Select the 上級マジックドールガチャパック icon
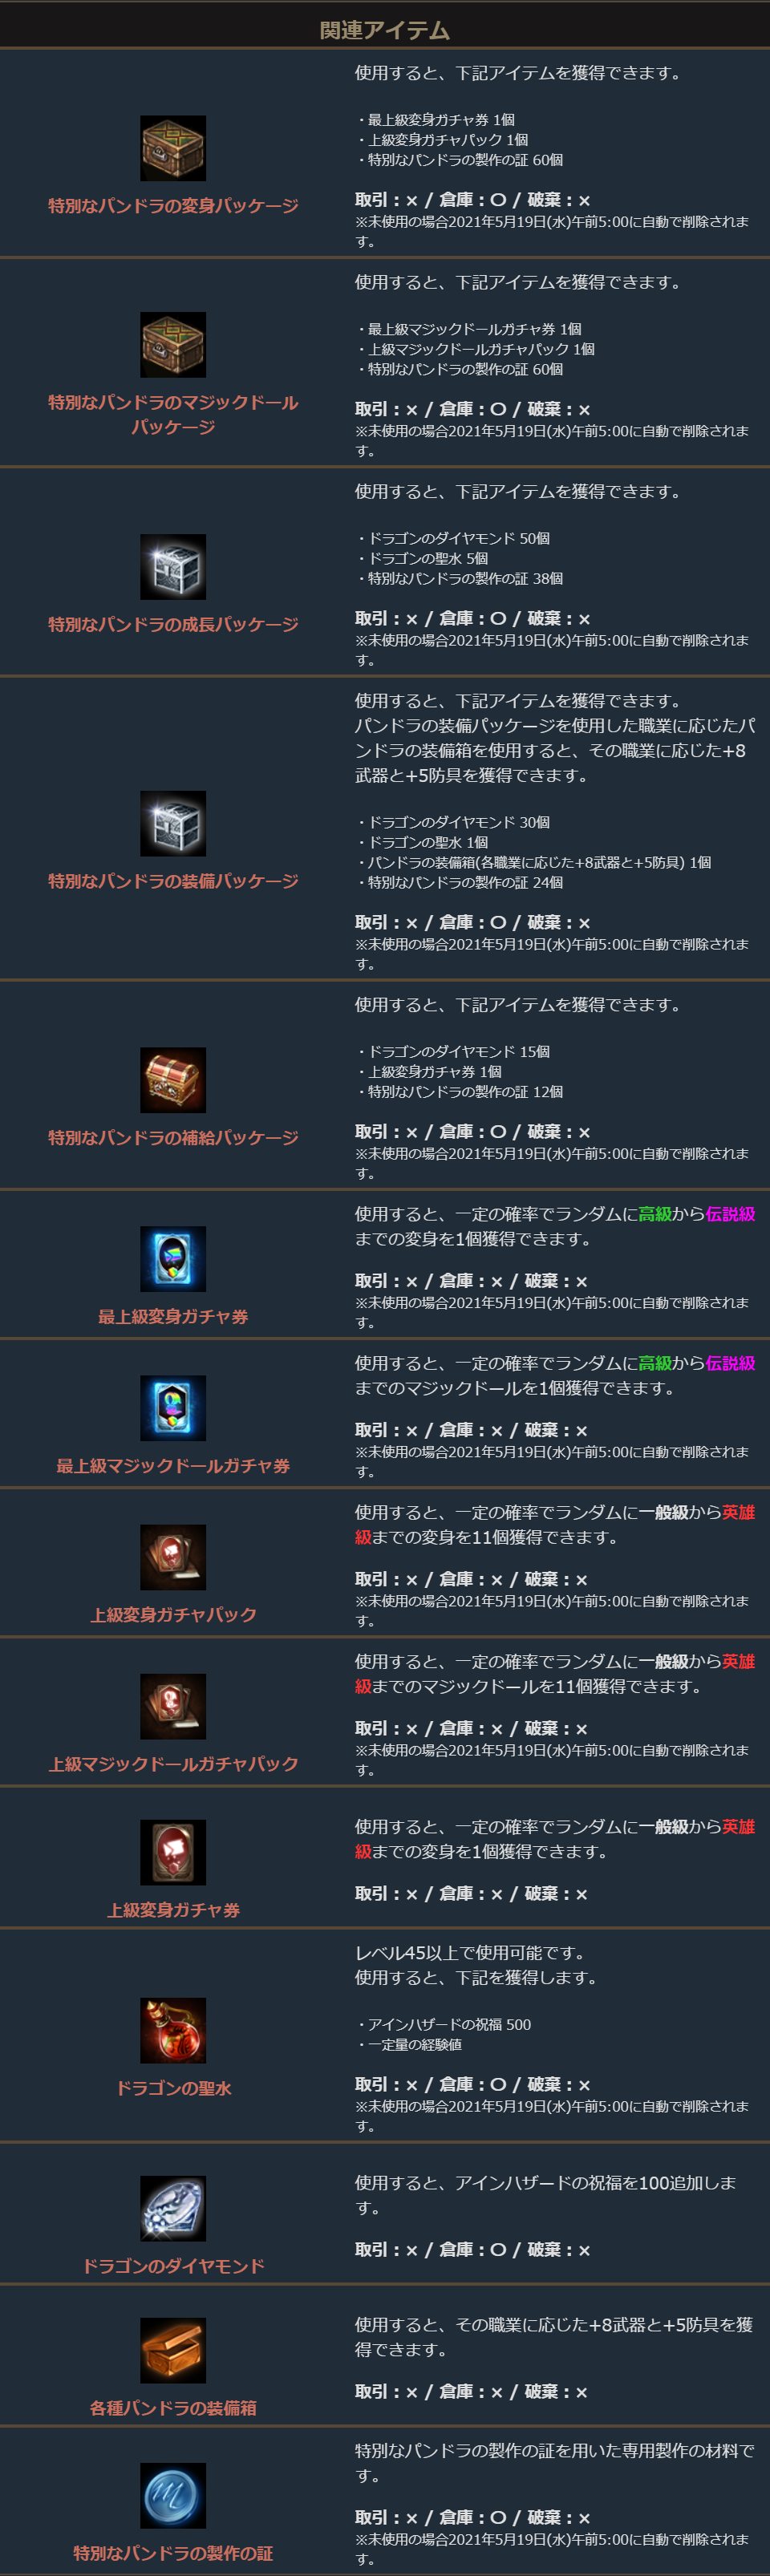Viewport: 770px width, 2576px height. (x=173, y=1706)
